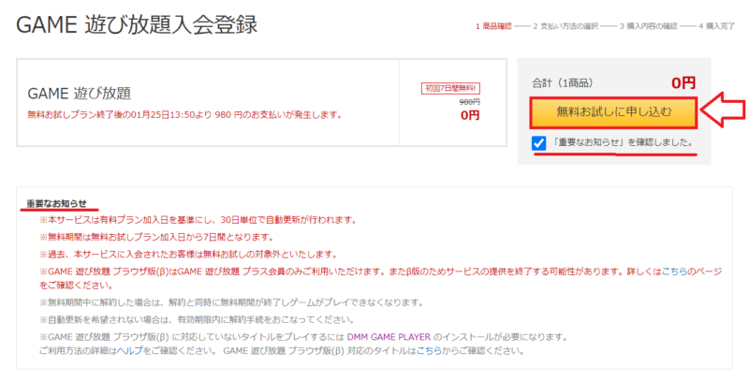Click the 01月25日13:50 payment notice text

click(184, 115)
